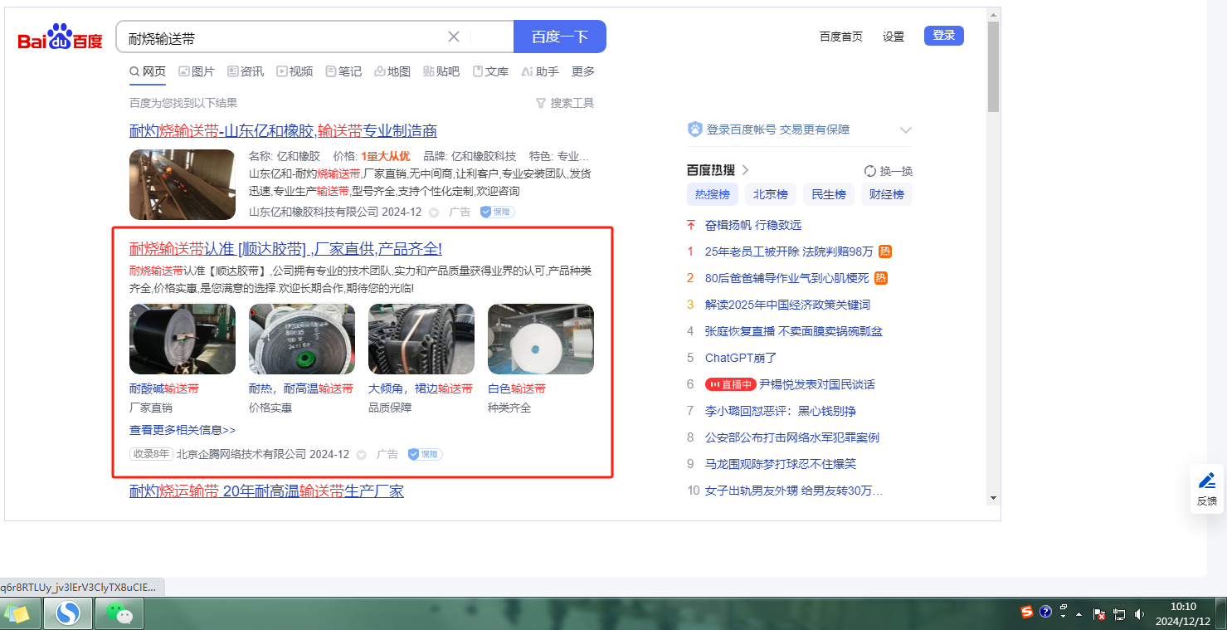Open the 百度首页 link

coord(841,37)
